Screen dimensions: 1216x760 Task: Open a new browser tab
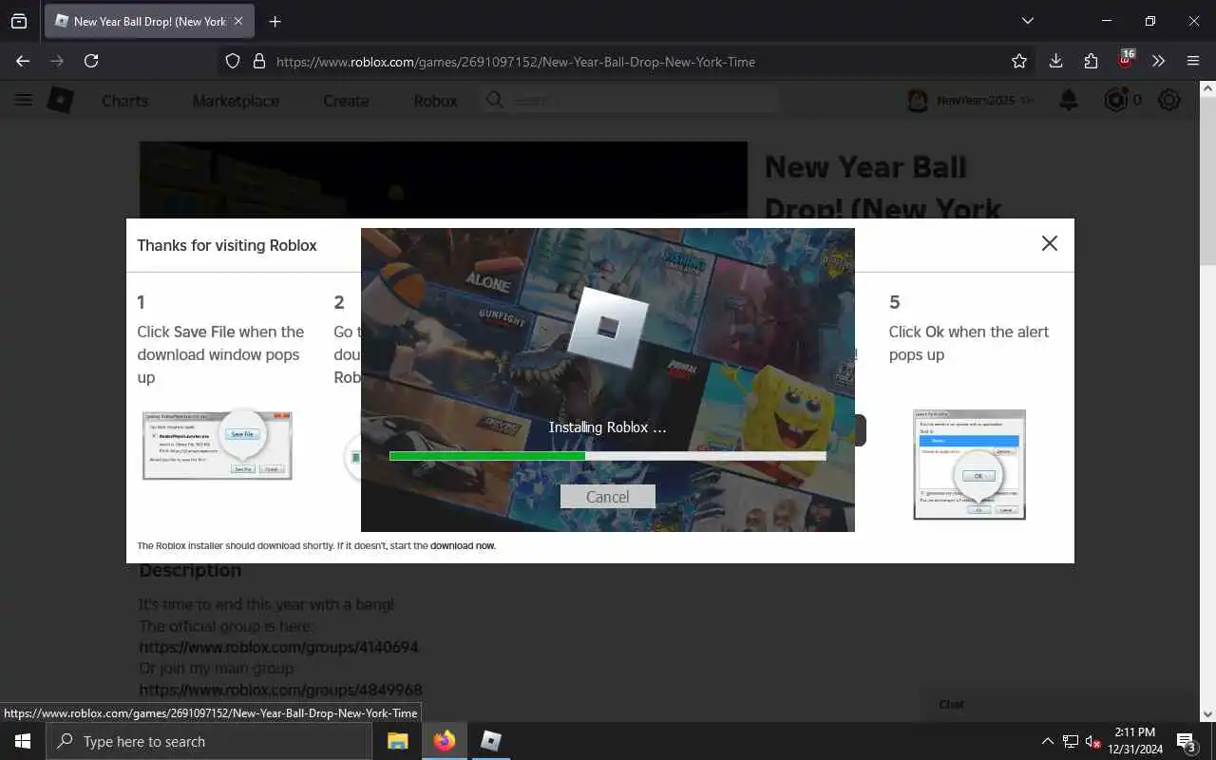pos(275,21)
